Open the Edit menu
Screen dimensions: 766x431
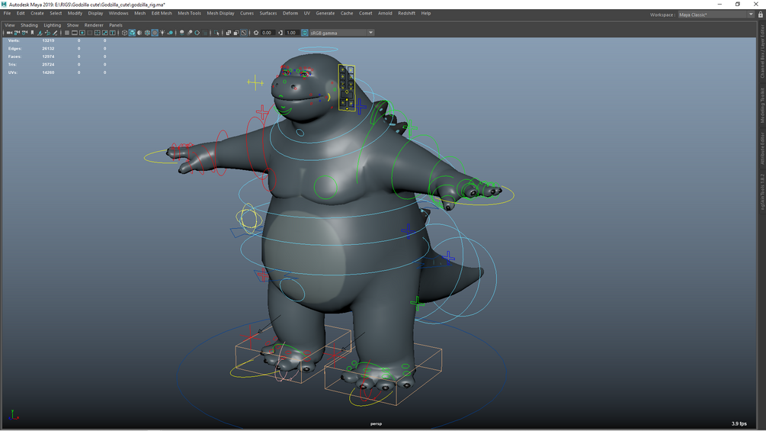pos(21,13)
